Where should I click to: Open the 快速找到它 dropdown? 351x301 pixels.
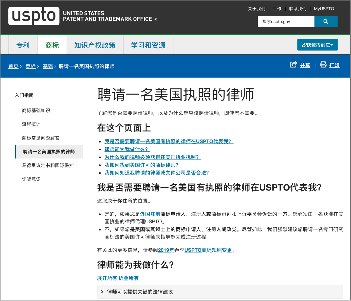click(317, 45)
